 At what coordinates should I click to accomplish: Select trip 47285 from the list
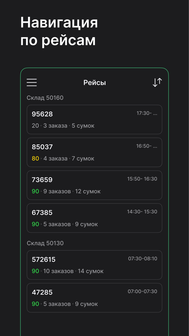pyautogui.click(x=94, y=298)
